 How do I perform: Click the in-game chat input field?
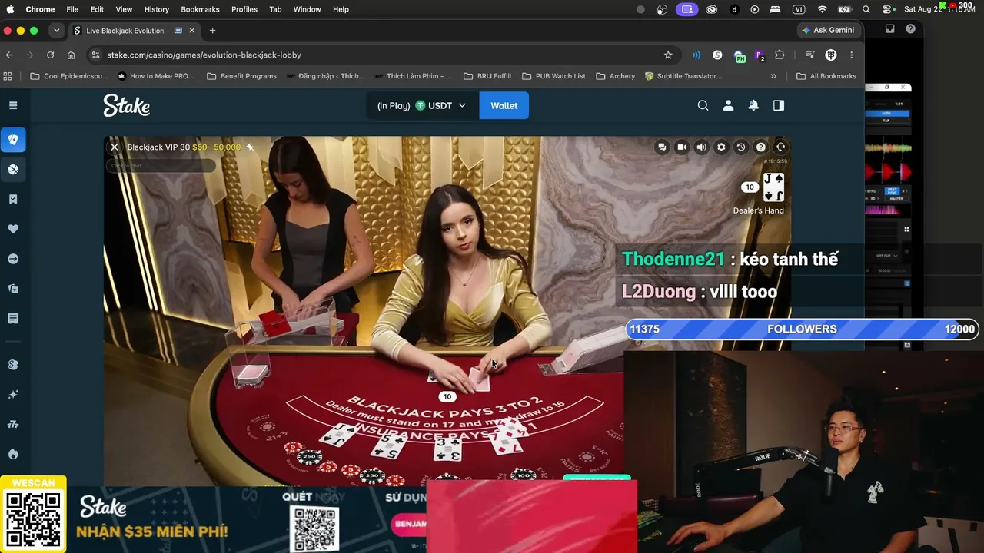161,166
